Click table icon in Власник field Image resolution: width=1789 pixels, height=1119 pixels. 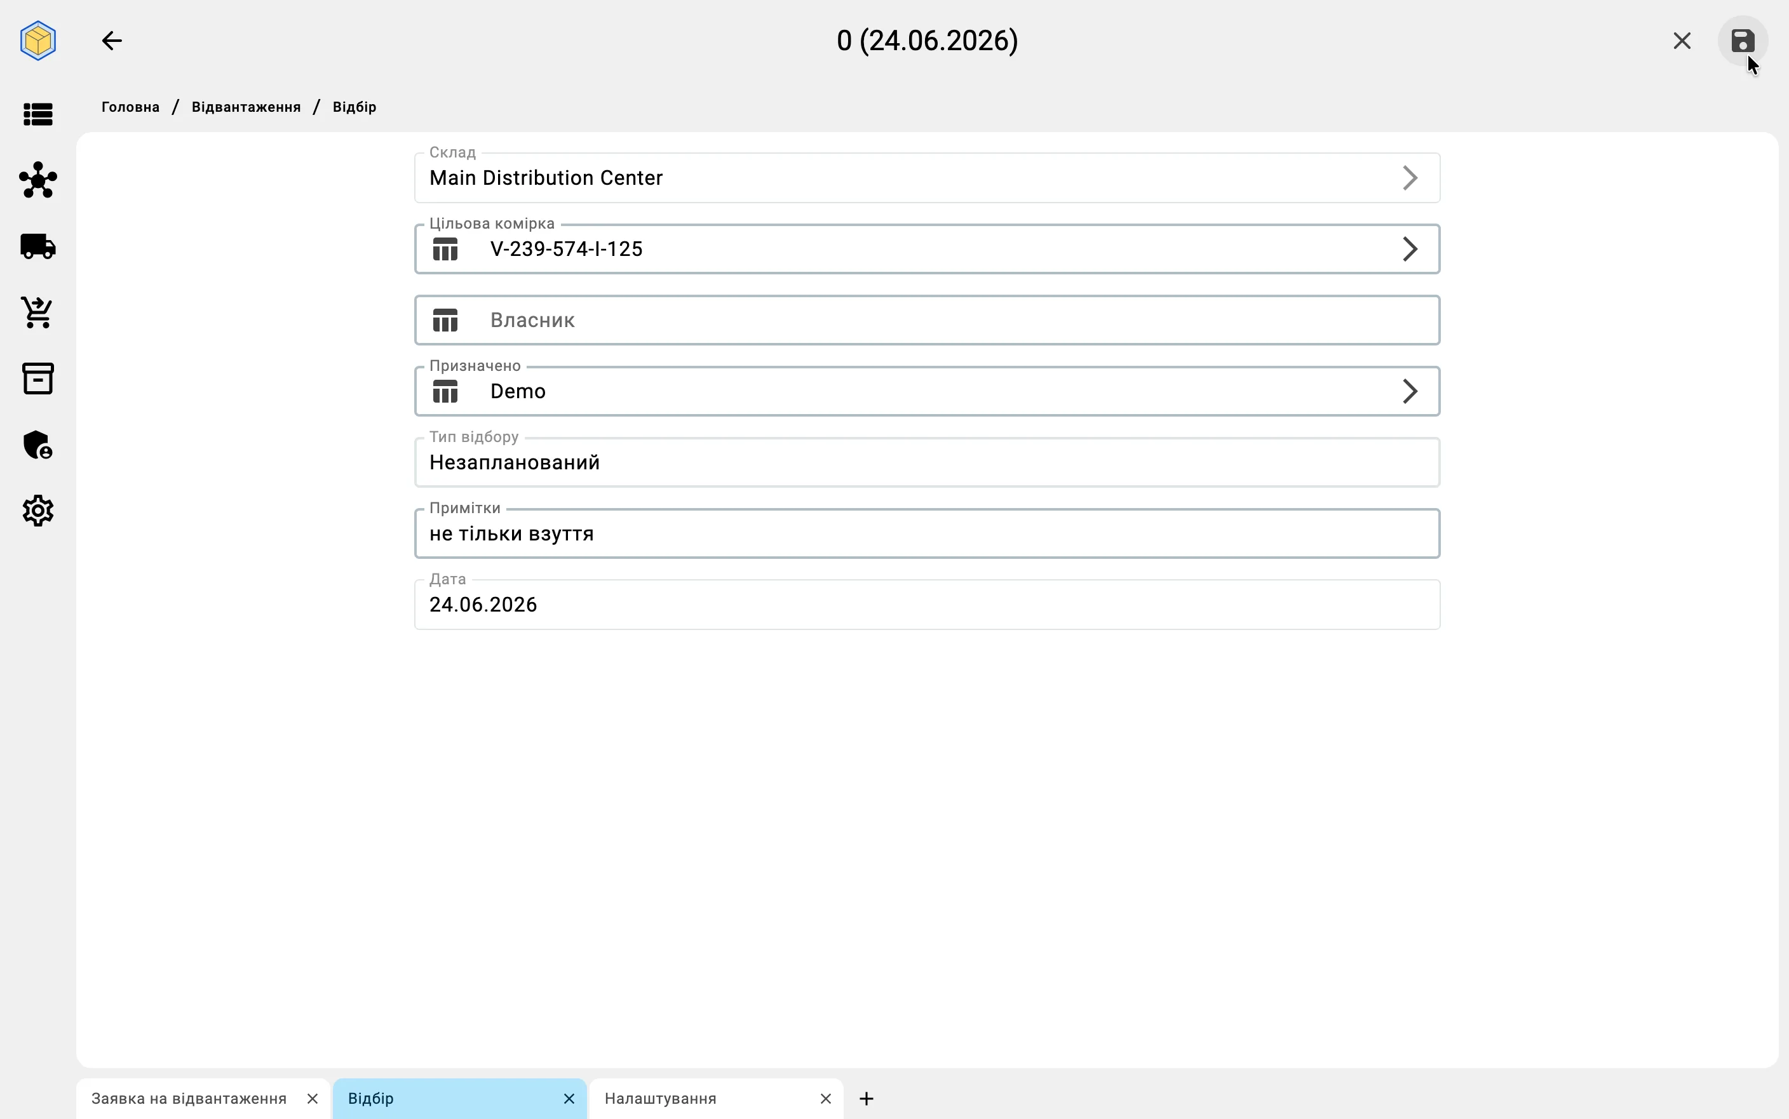[445, 321]
